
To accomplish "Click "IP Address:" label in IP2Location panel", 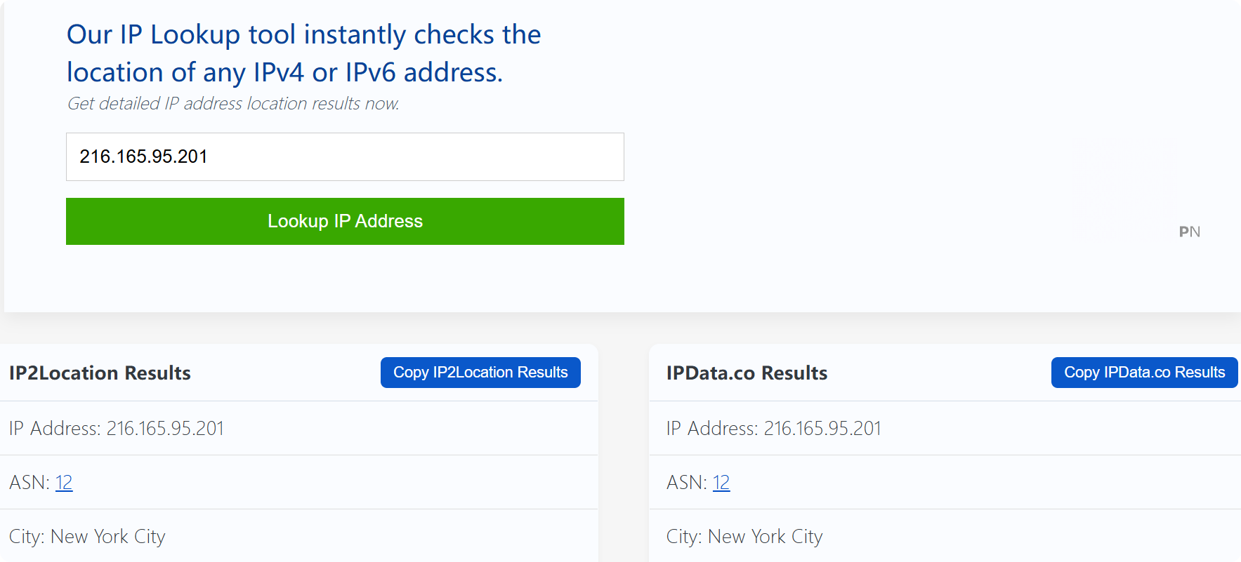I will [x=54, y=429].
